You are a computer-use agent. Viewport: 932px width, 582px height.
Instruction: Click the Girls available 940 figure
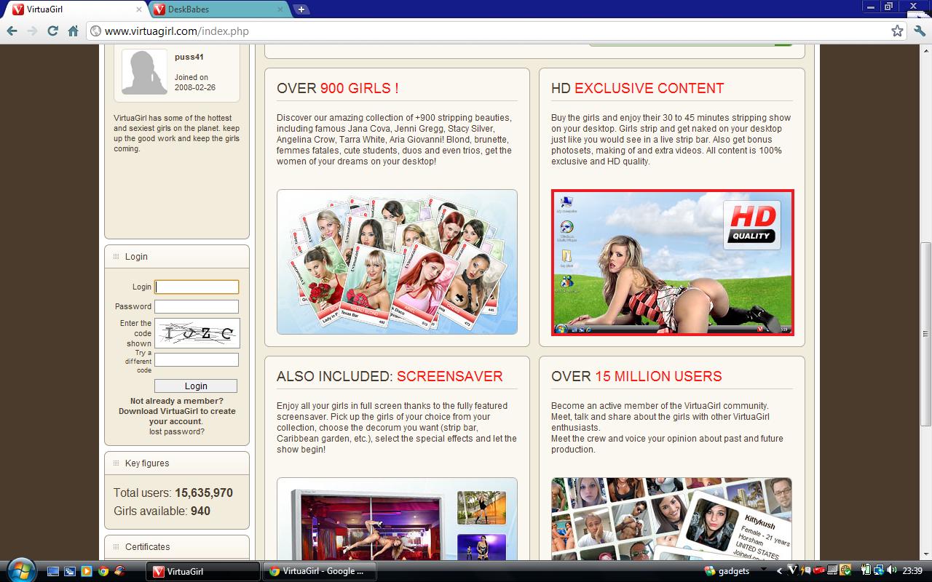click(162, 511)
